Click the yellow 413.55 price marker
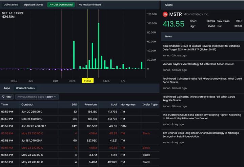Viewport: 244px width, 167px height. 87,81
